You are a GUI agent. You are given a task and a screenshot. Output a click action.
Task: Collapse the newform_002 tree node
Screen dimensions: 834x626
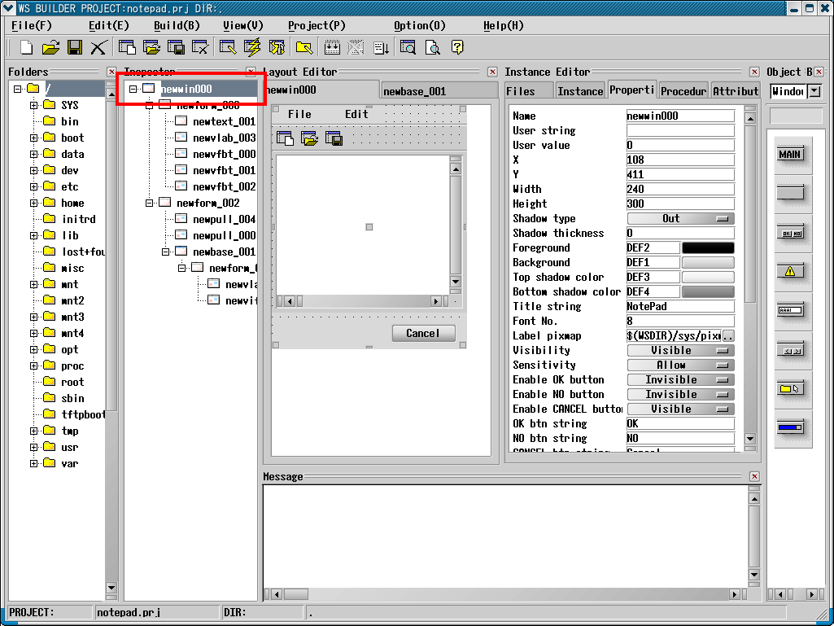click(x=149, y=203)
